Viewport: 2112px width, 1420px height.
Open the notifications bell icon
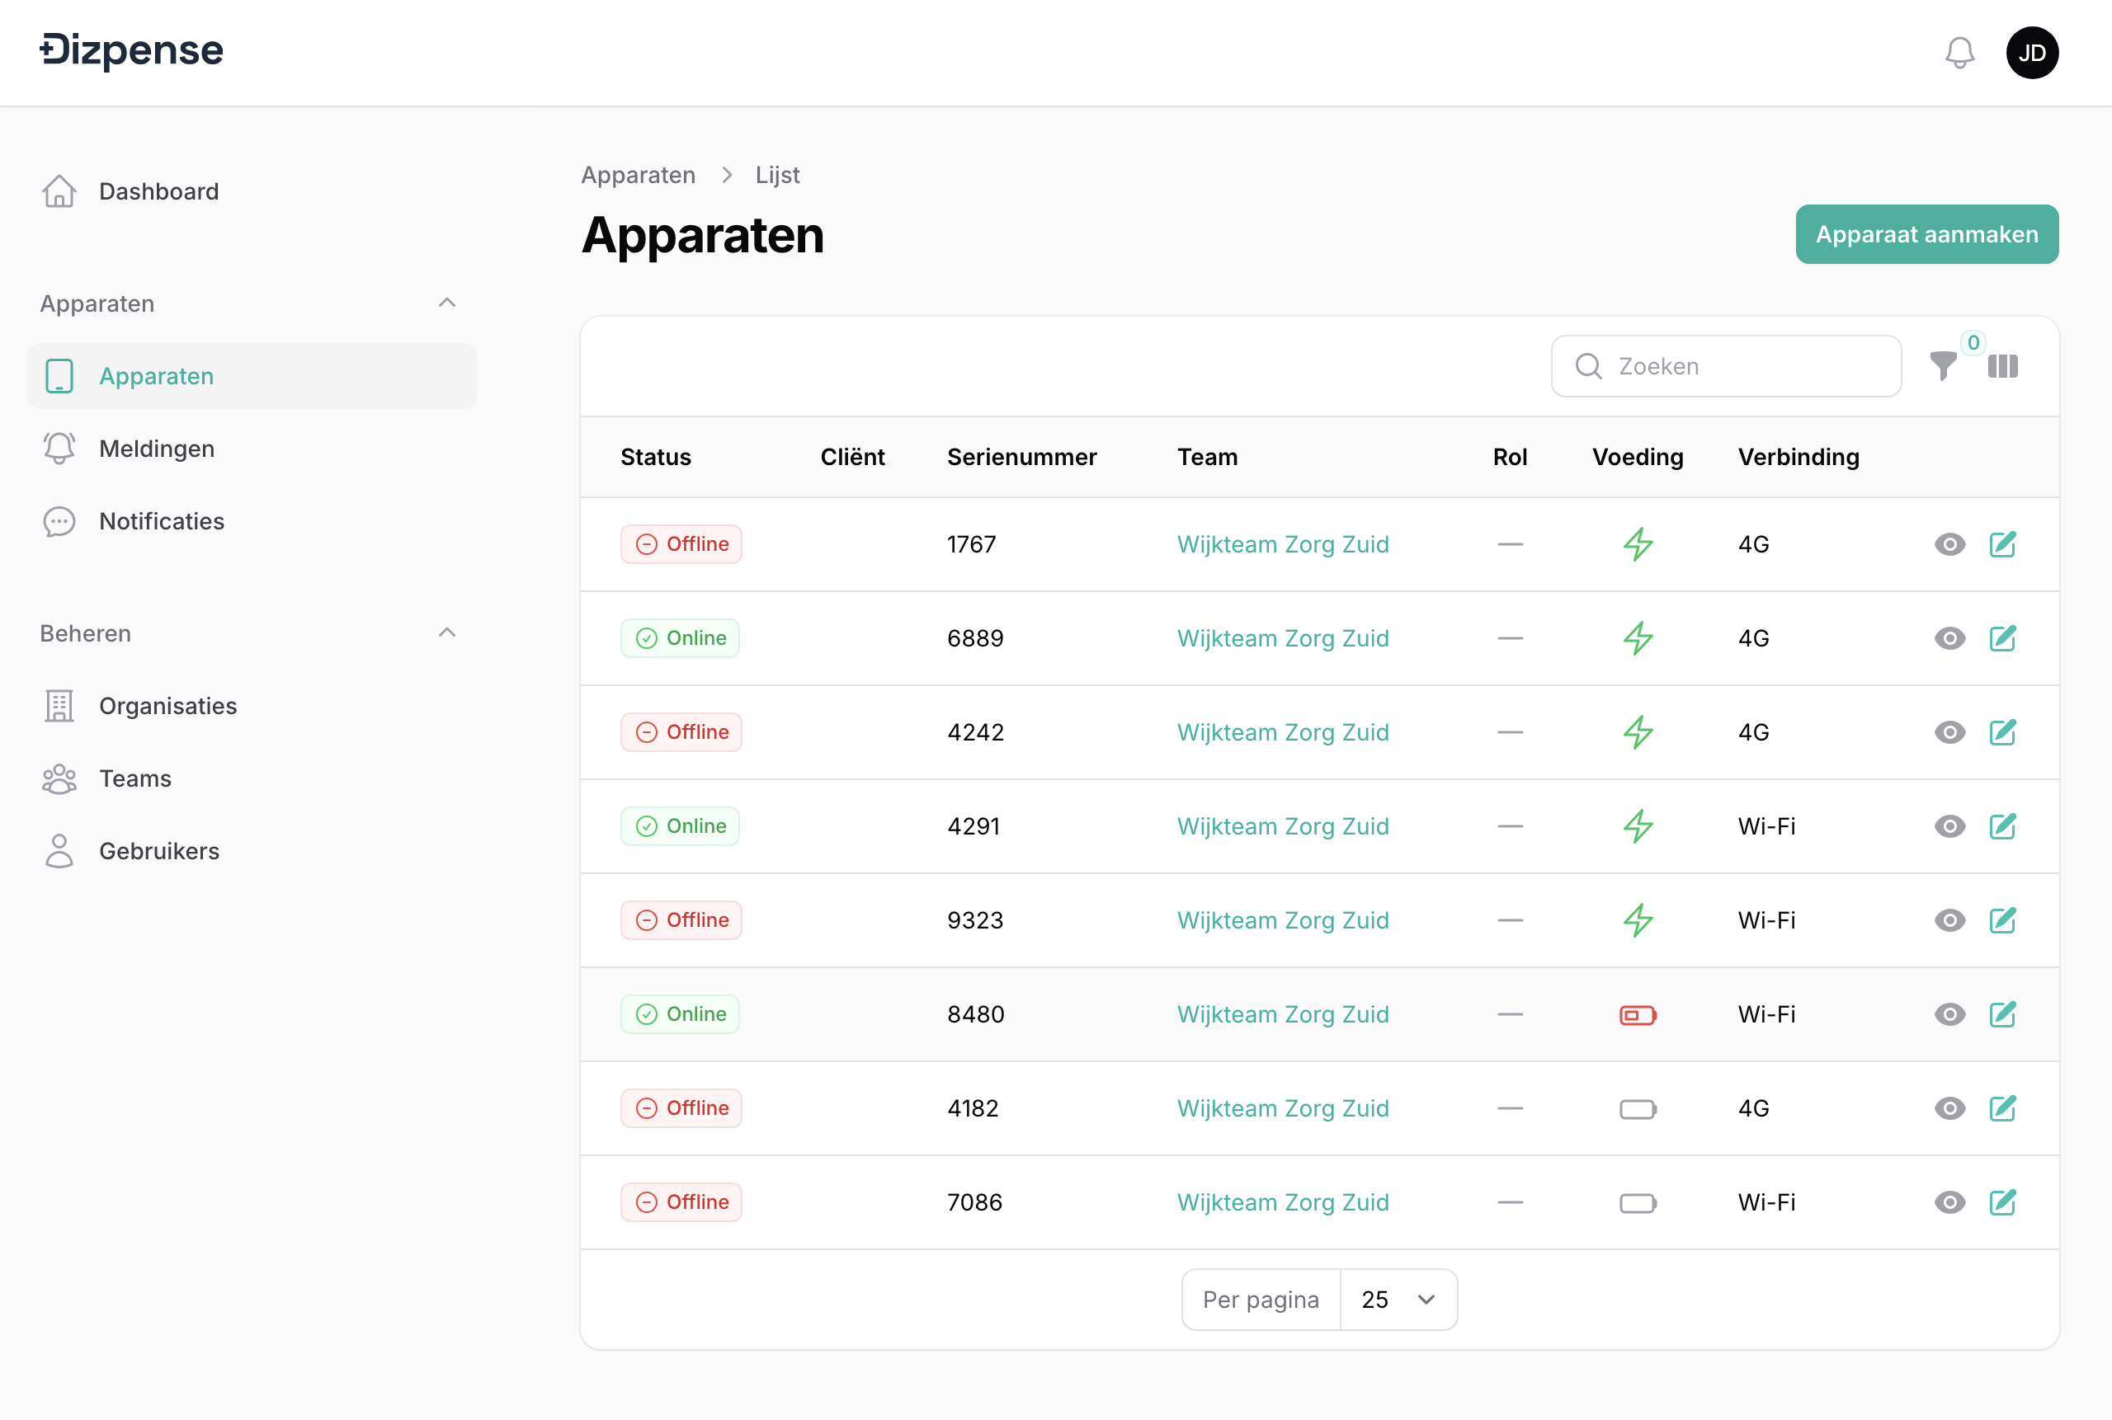tap(1959, 53)
